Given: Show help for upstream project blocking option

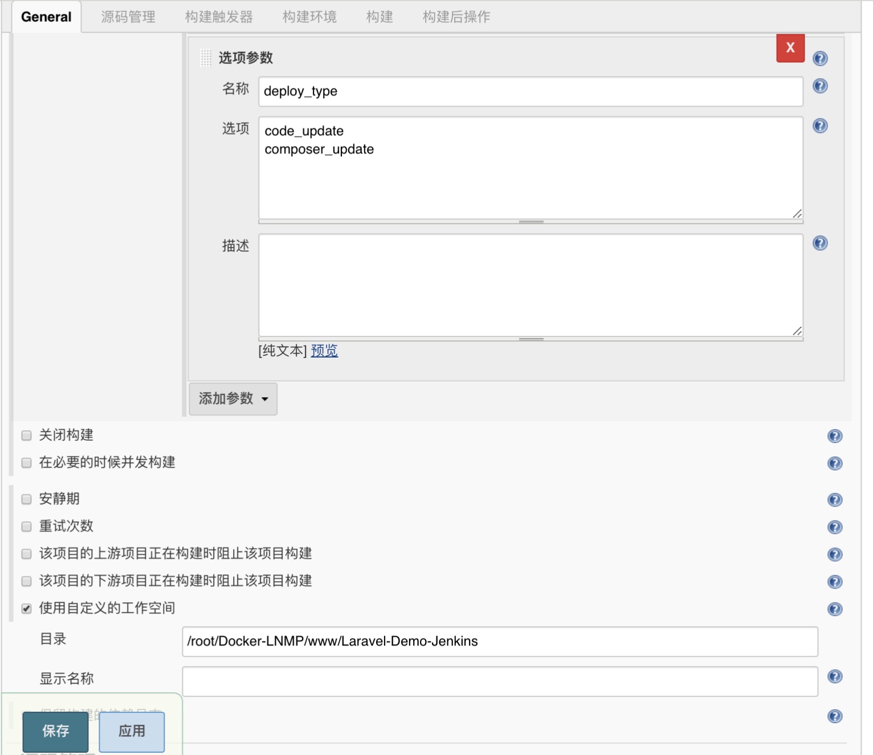Looking at the screenshot, I should pyautogui.click(x=835, y=555).
